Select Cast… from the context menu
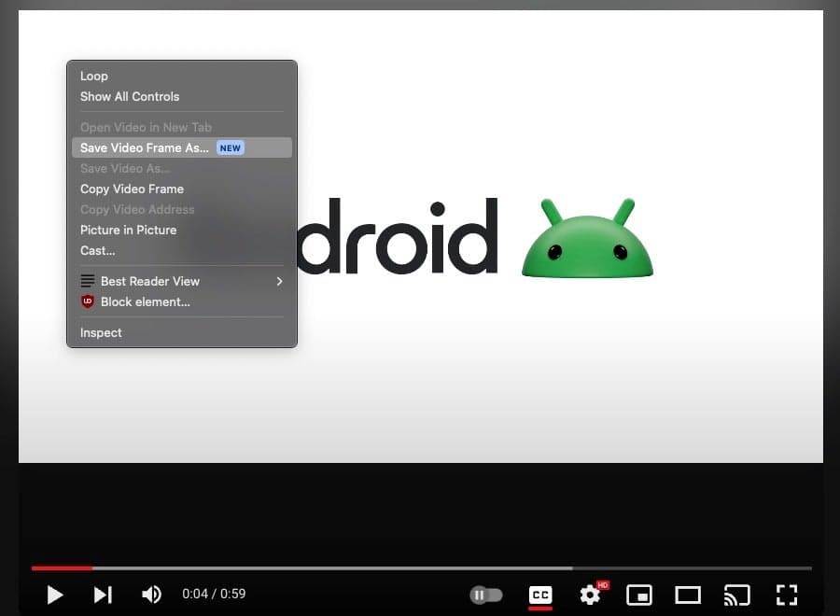 pos(98,250)
